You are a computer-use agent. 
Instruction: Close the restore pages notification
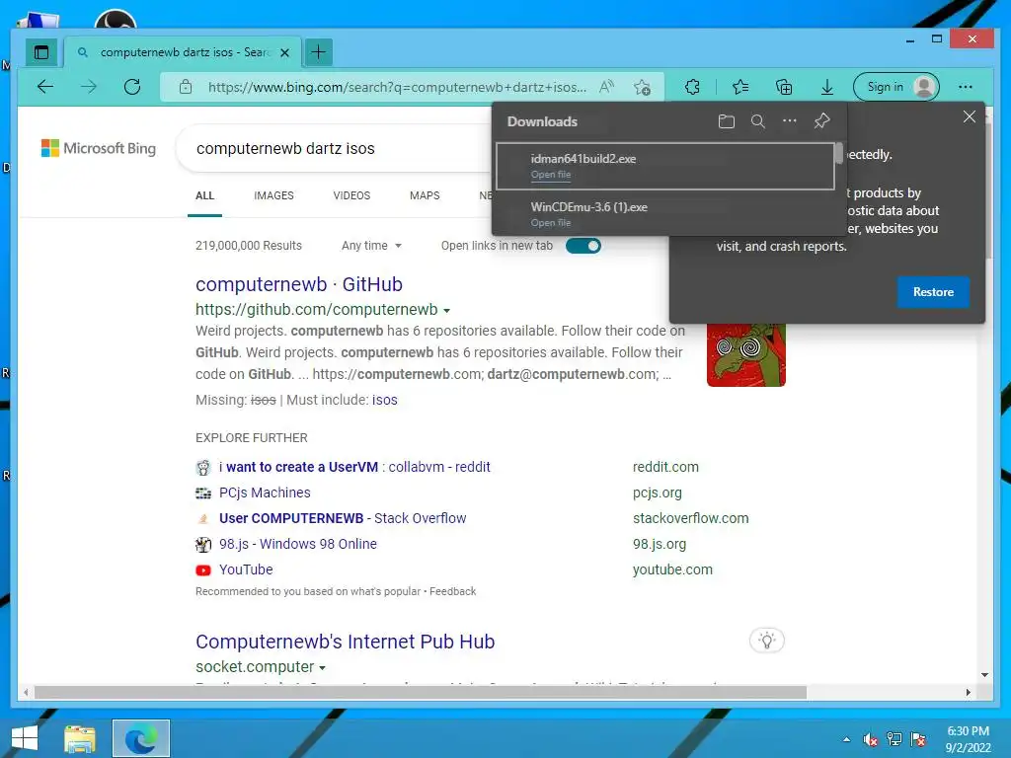[x=970, y=116]
